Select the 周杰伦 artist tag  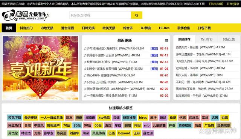13,133
